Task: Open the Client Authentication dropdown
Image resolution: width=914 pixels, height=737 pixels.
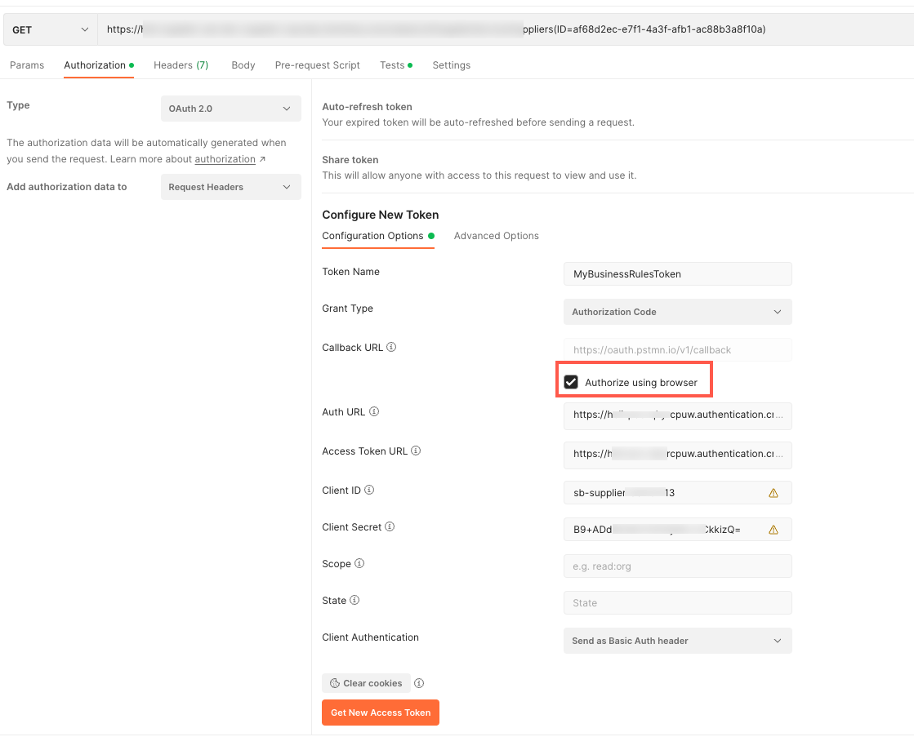Action: pos(677,641)
